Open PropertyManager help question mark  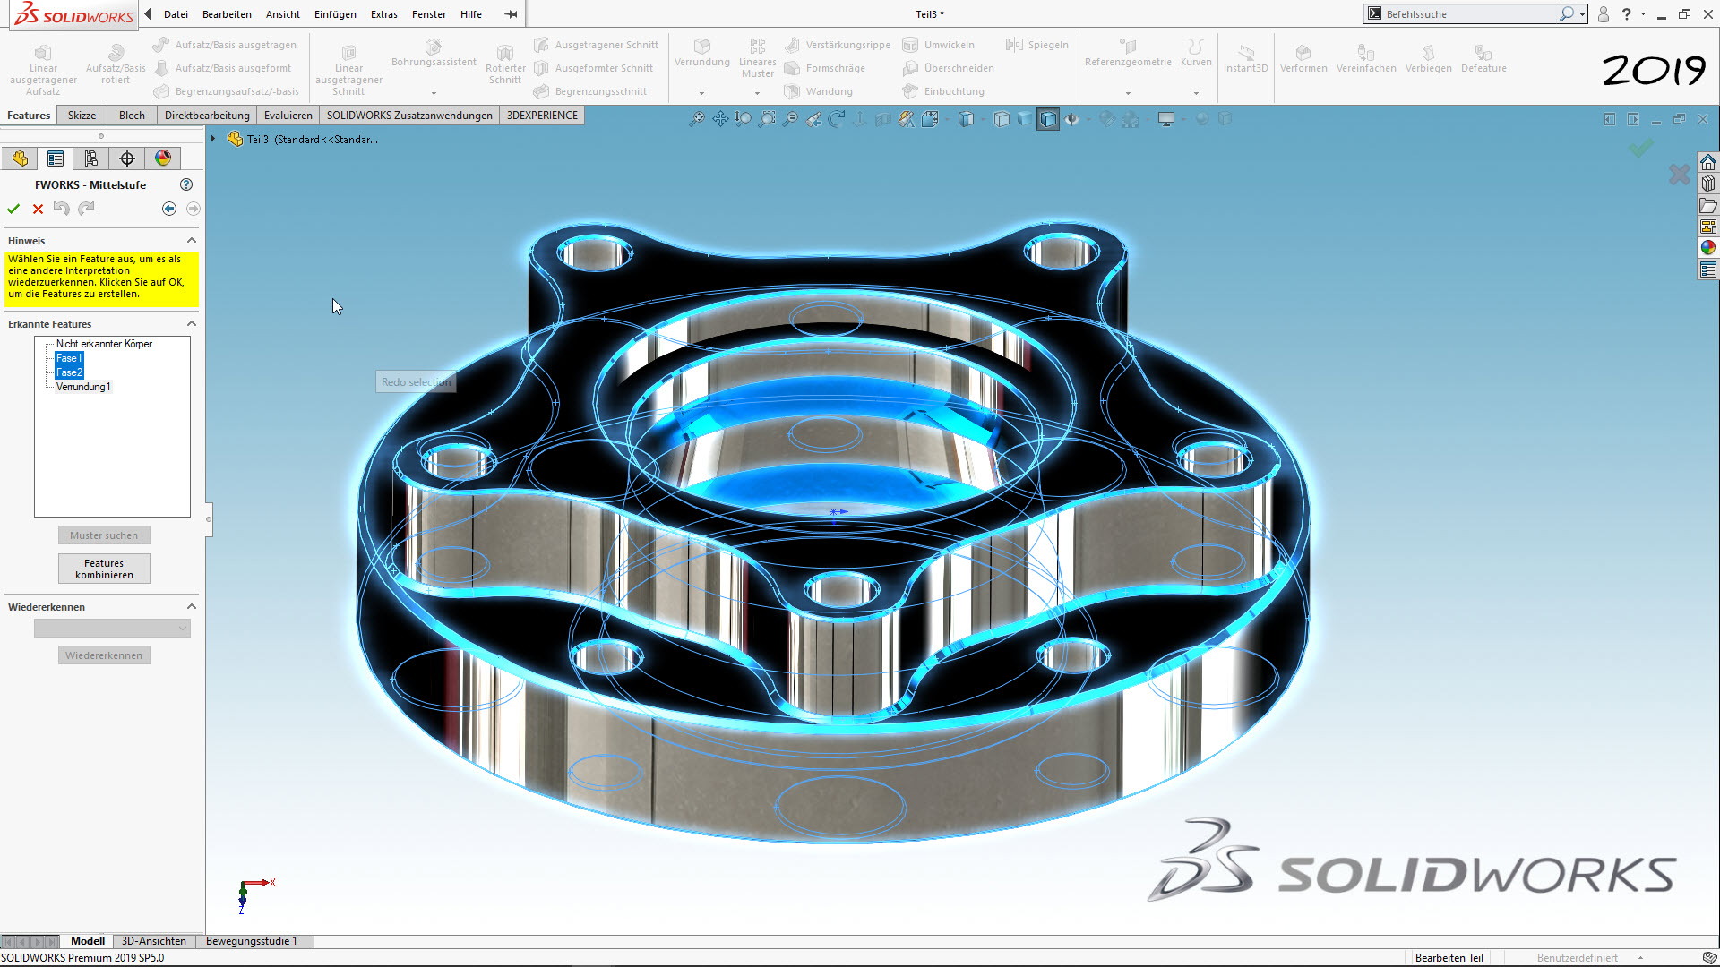pos(186,184)
